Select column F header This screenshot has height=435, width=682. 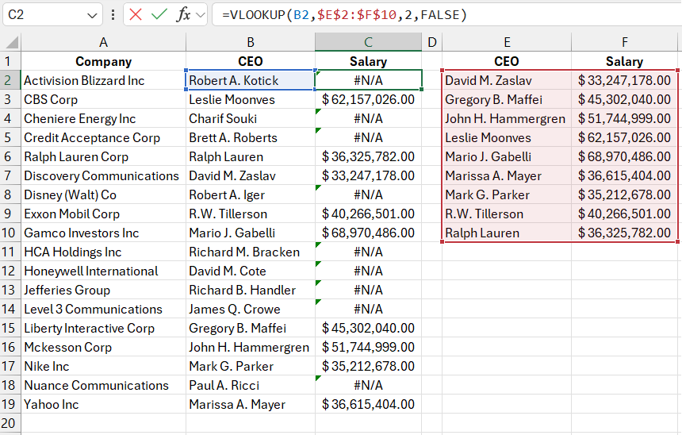click(x=625, y=42)
